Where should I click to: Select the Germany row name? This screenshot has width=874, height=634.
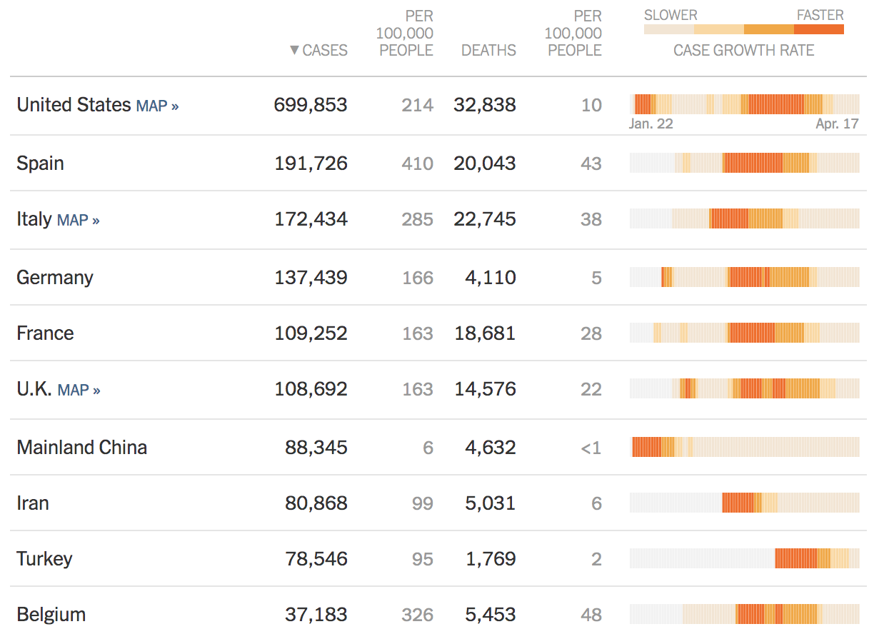point(55,277)
